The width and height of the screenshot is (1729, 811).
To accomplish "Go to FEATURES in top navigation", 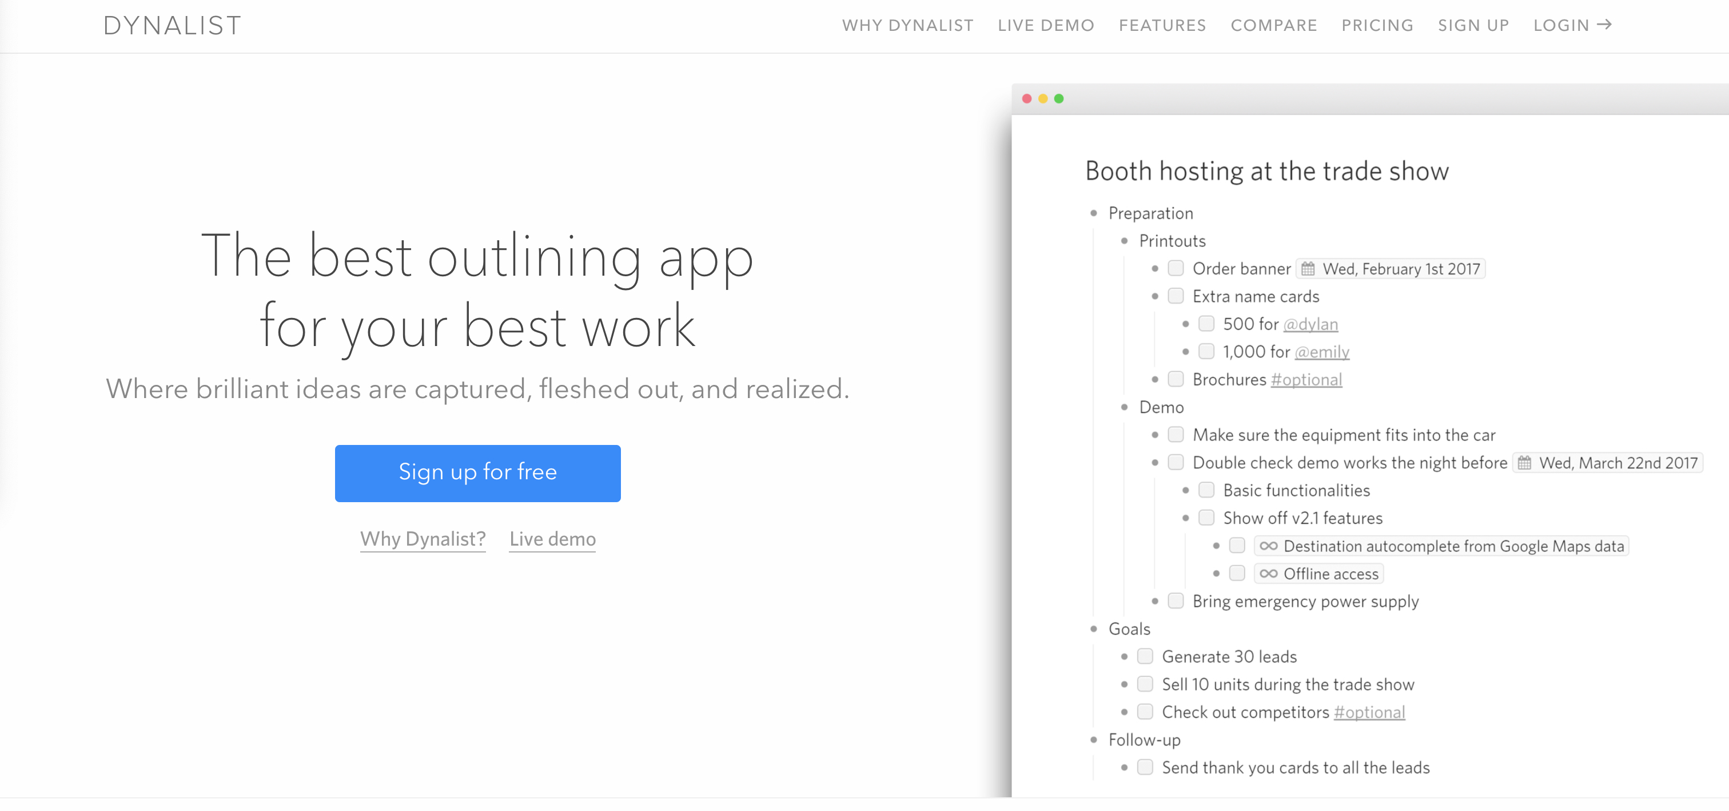I will (x=1162, y=26).
